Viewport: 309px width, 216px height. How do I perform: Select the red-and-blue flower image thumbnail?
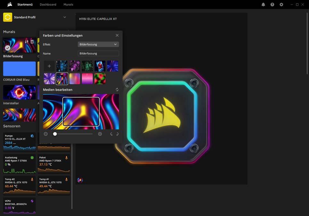[100, 66]
